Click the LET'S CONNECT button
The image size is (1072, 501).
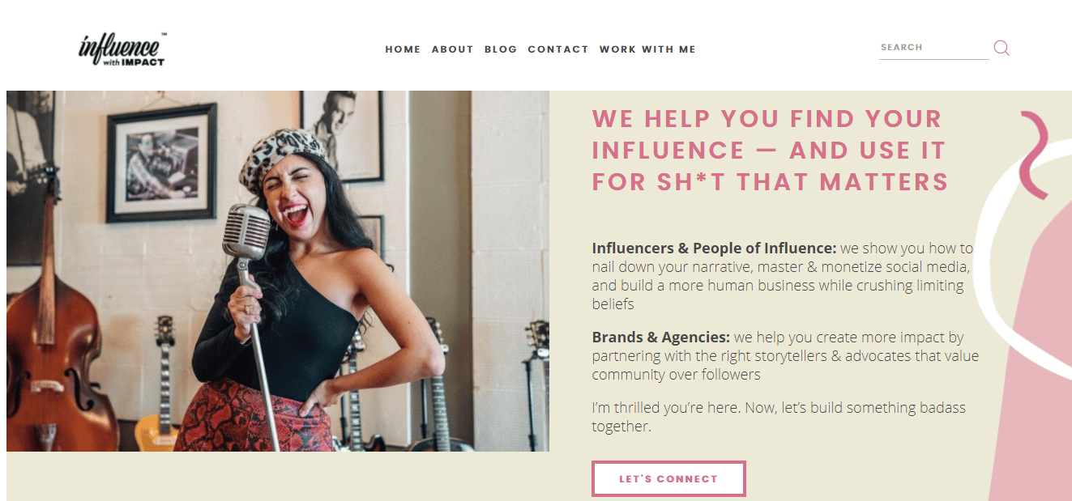[668, 478]
